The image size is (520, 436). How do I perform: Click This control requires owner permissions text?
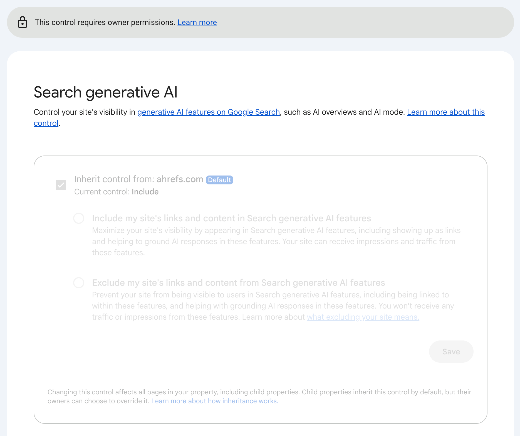click(105, 22)
